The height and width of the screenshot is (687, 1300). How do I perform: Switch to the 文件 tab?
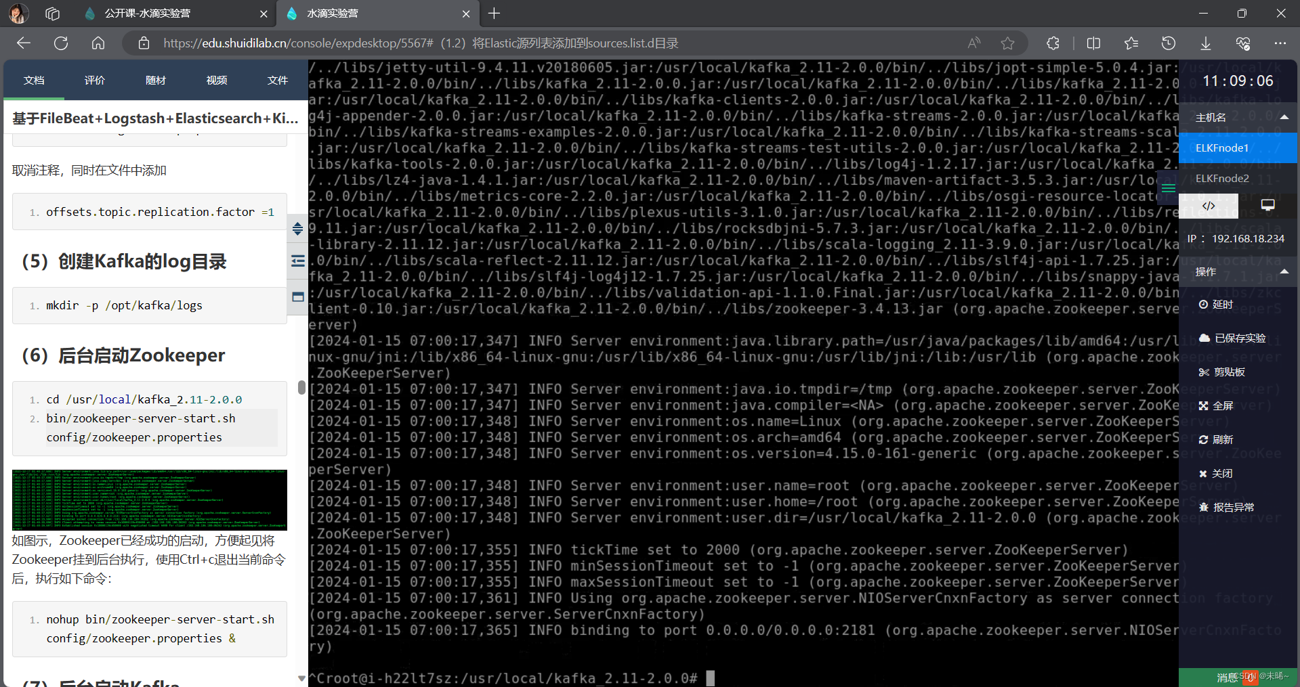click(x=278, y=81)
